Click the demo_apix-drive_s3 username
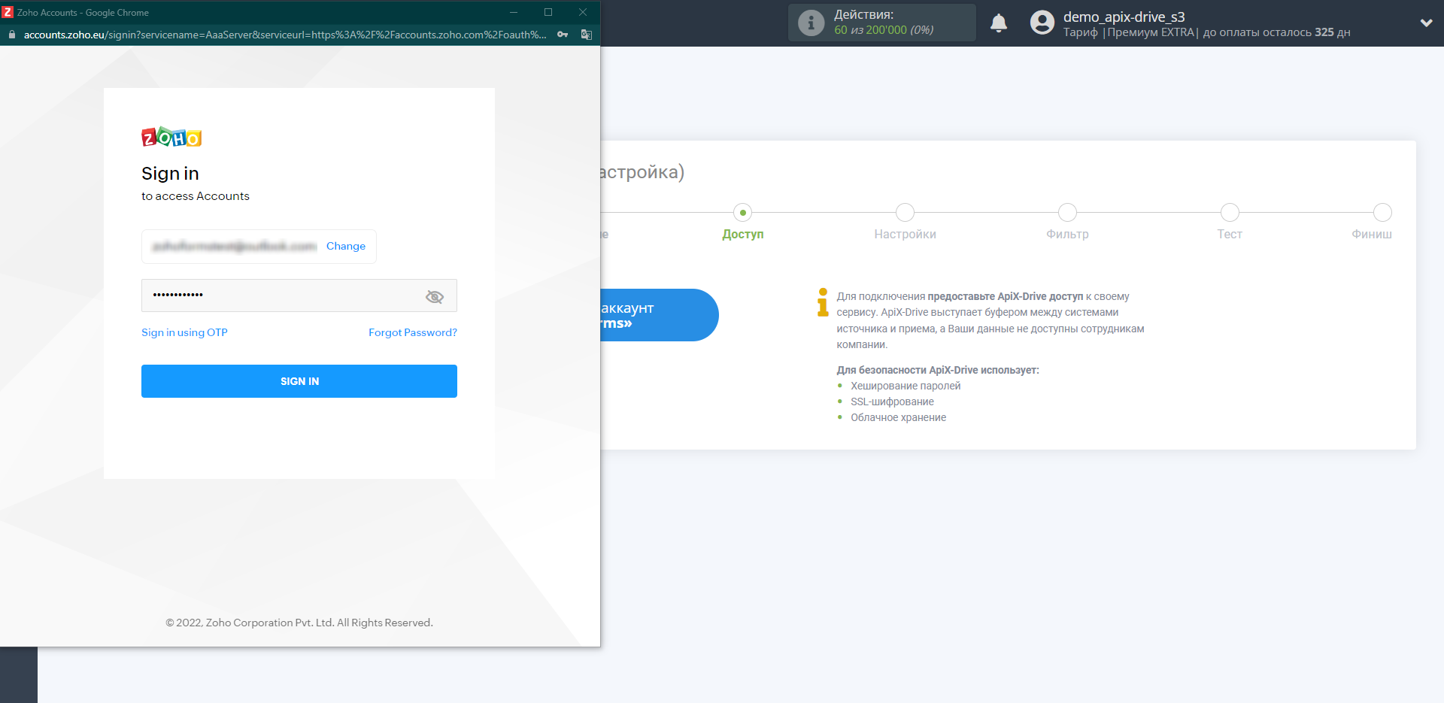This screenshot has width=1444, height=703. click(x=1124, y=17)
